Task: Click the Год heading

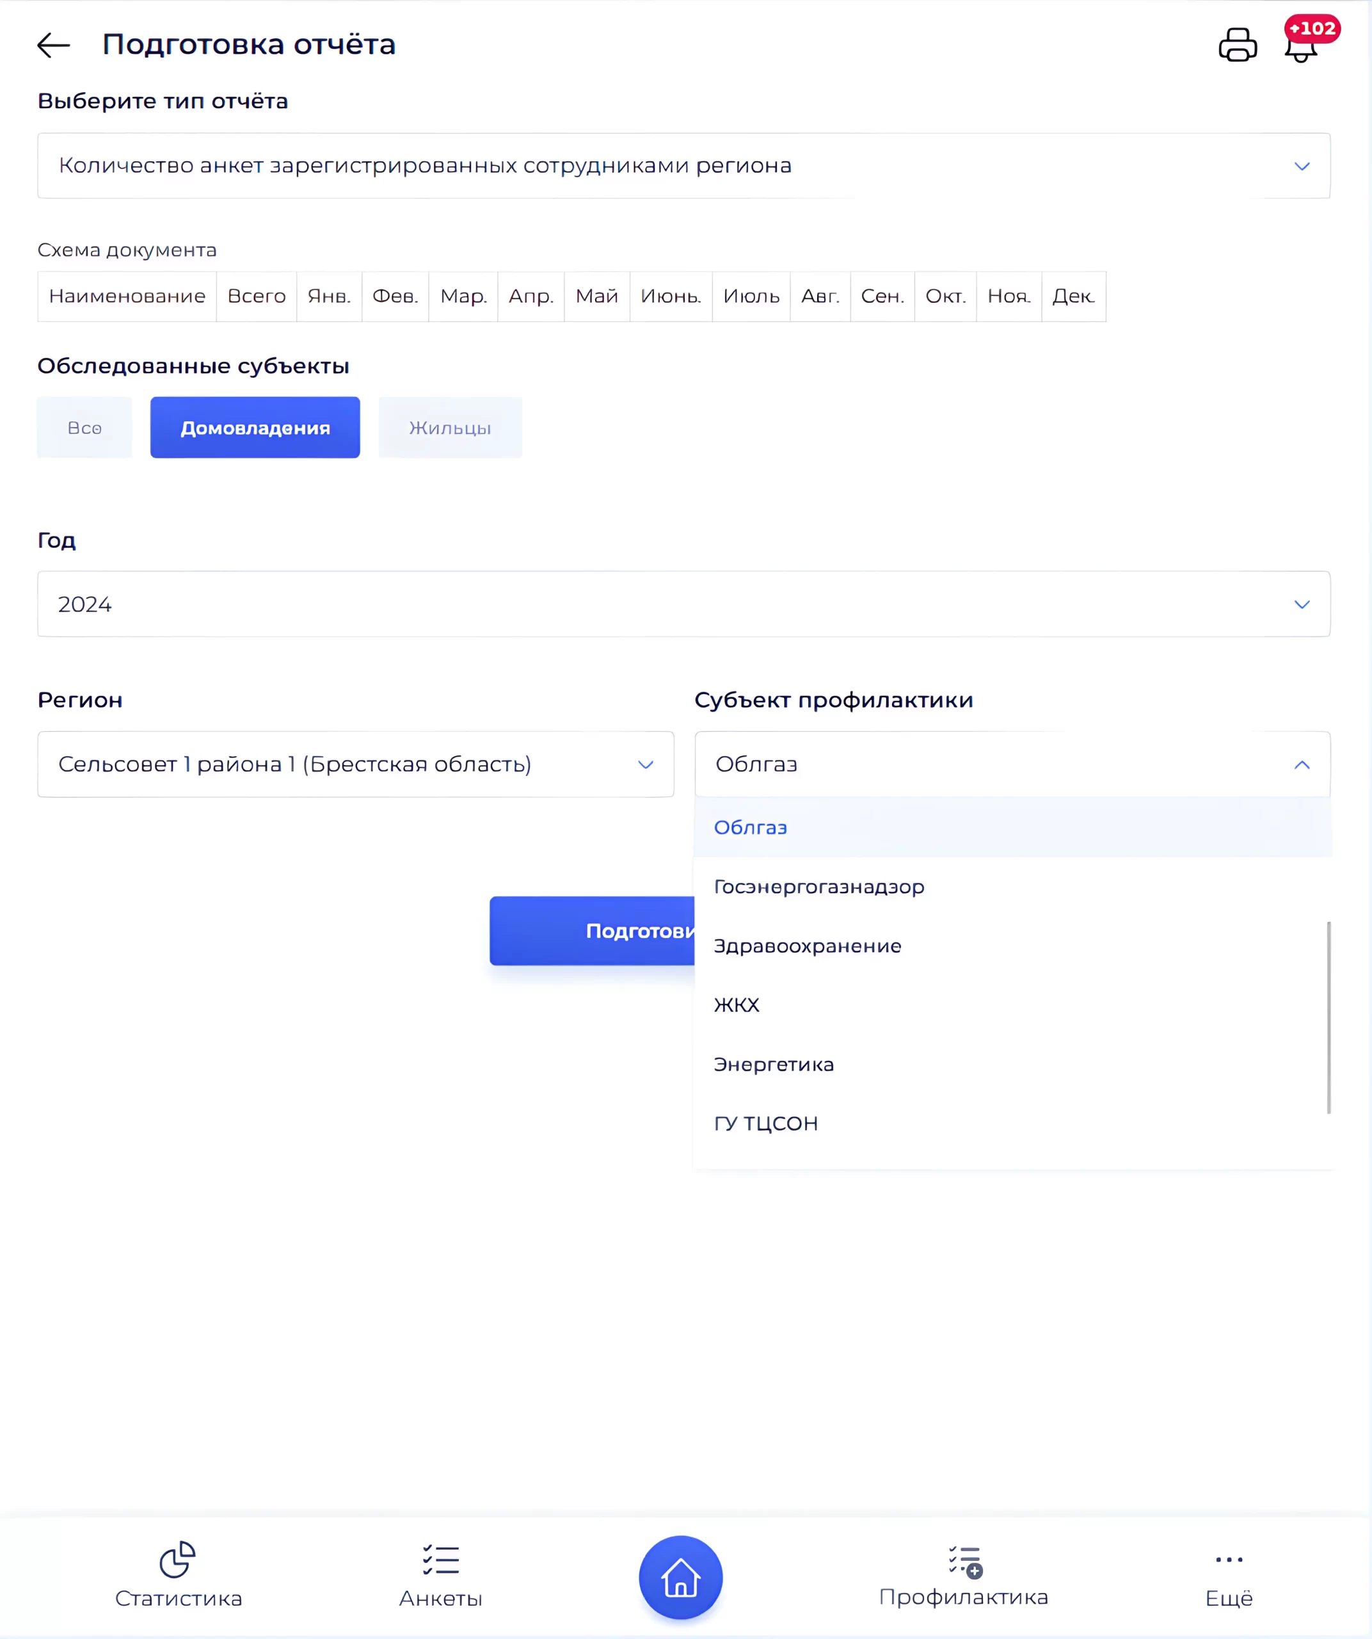Action: (57, 540)
